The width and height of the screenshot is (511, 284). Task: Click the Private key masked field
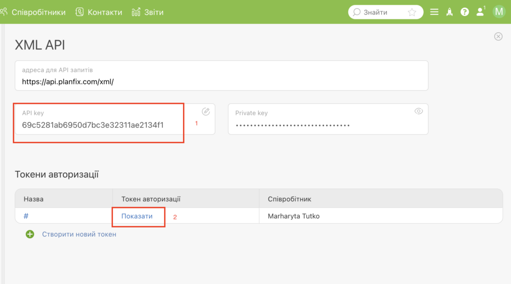pos(328,119)
